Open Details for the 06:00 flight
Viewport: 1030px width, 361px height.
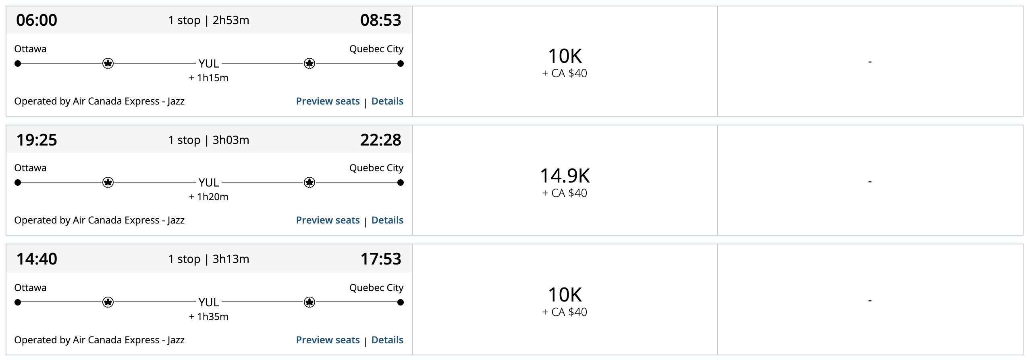[387, 101]
